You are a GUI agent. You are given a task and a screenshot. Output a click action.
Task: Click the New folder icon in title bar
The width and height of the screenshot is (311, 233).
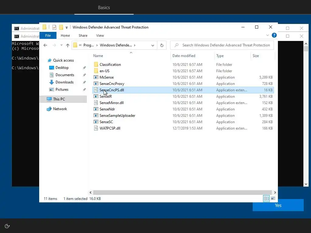pos(61,27)
